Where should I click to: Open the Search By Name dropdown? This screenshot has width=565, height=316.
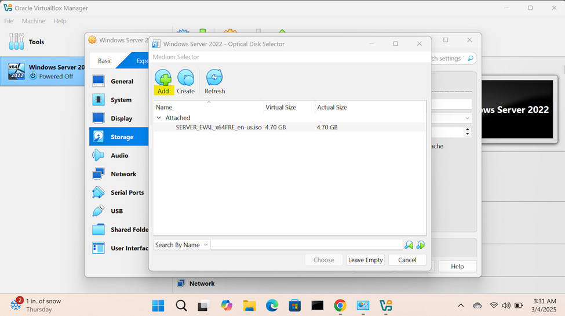(x=181, y=245)
